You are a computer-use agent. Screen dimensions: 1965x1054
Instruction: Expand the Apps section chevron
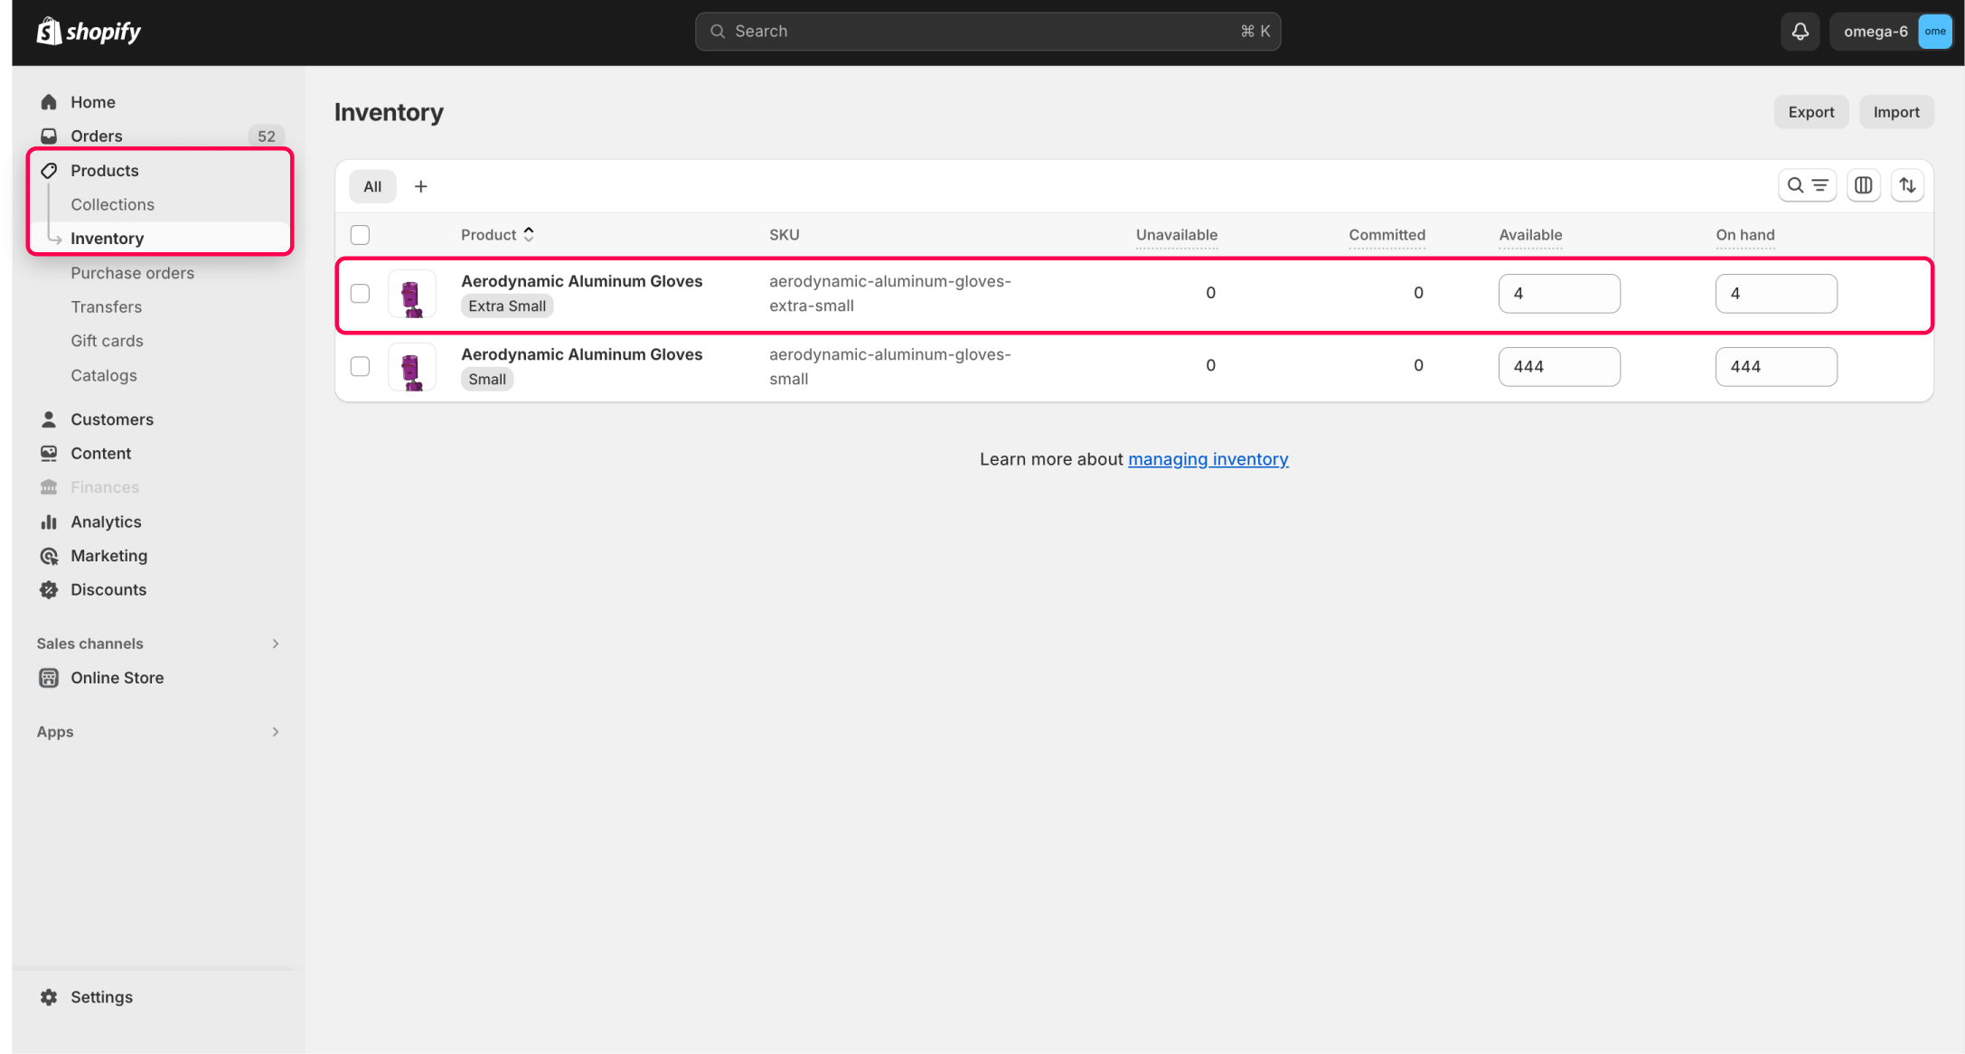click(276, 732)
